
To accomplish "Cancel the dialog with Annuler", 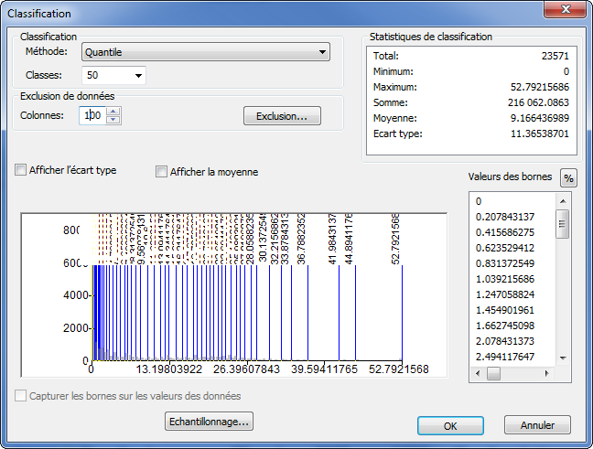I will tap(537, 425).
